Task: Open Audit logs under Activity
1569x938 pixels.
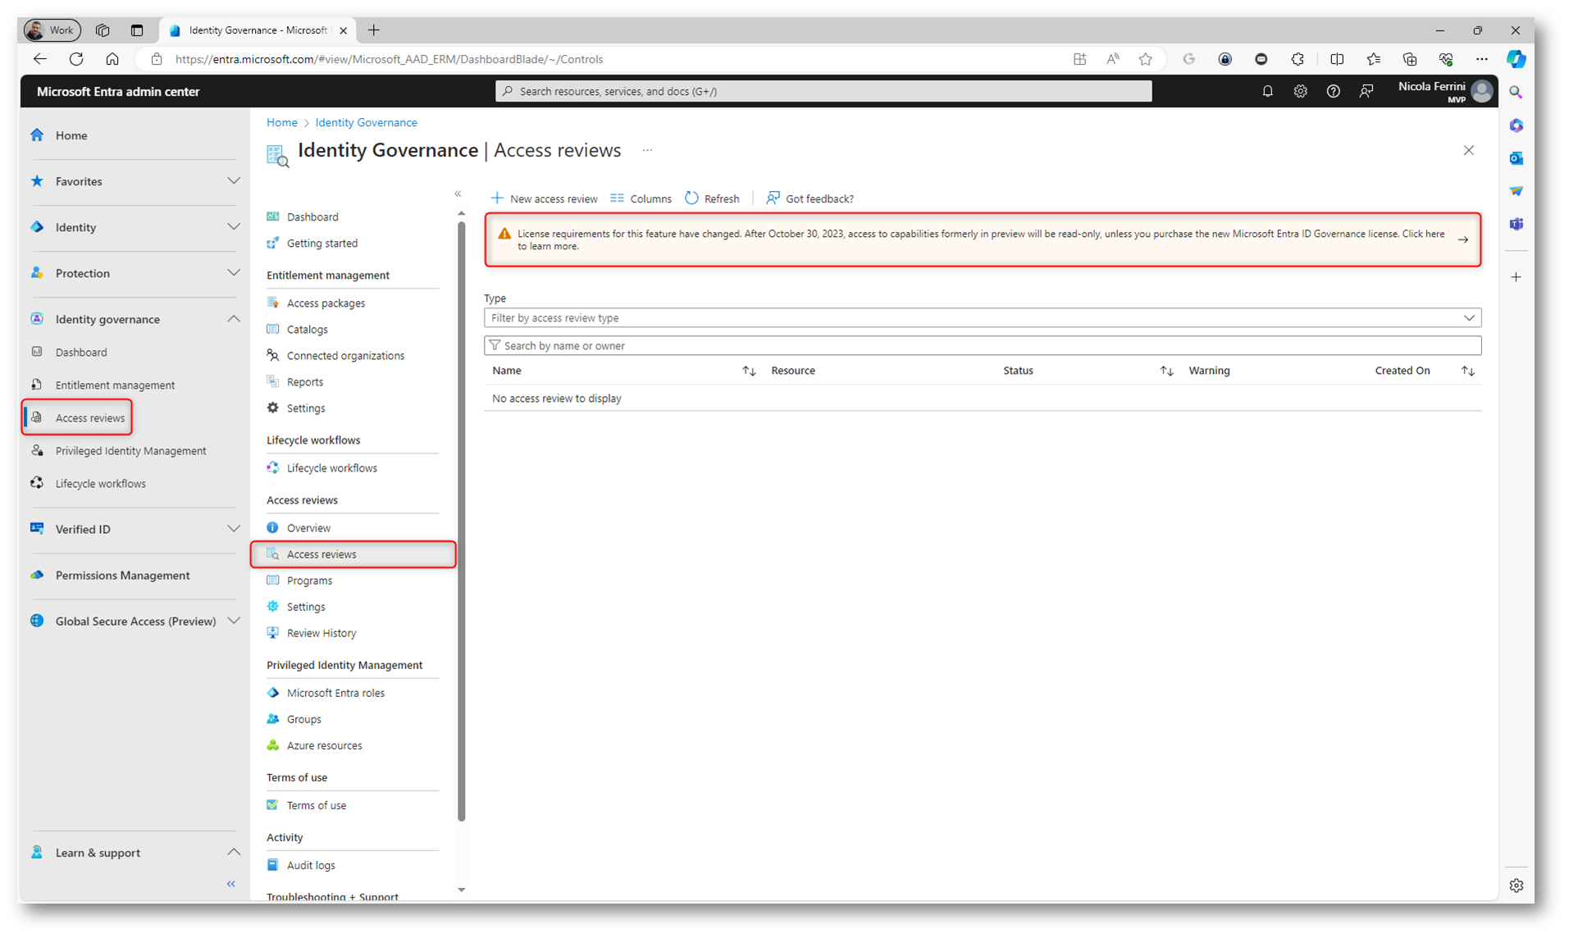Action: tap(311, 865)
